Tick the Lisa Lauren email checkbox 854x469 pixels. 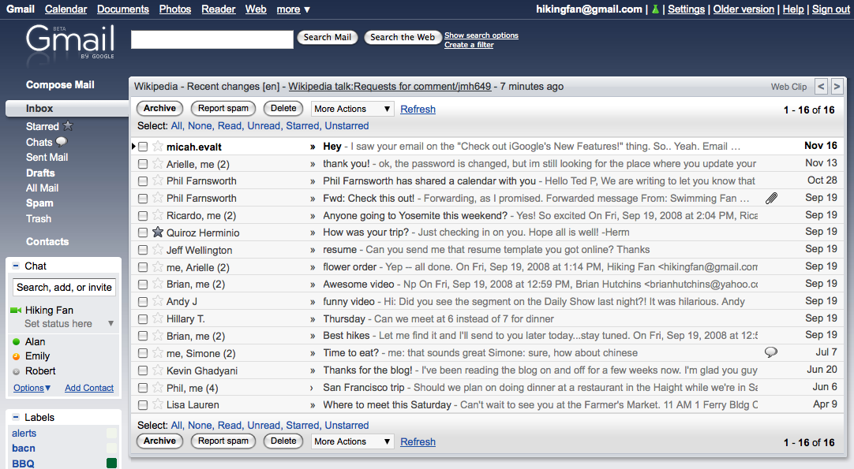coord(143,405)
